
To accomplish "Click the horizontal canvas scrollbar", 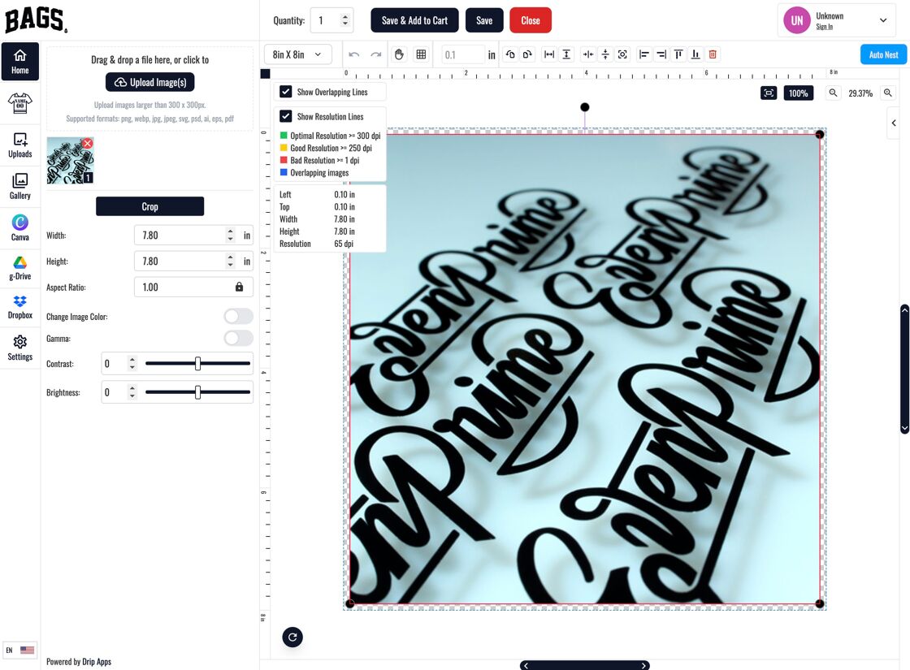I will (584, 665).
